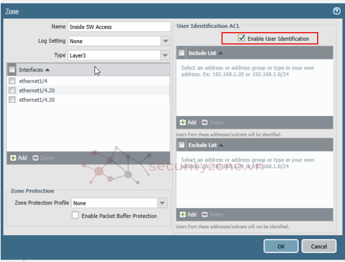The width and height of the screenshot is (345, 262).
Task: Open the help icon in Zone title bar
Action: click(x=337, y=11)
